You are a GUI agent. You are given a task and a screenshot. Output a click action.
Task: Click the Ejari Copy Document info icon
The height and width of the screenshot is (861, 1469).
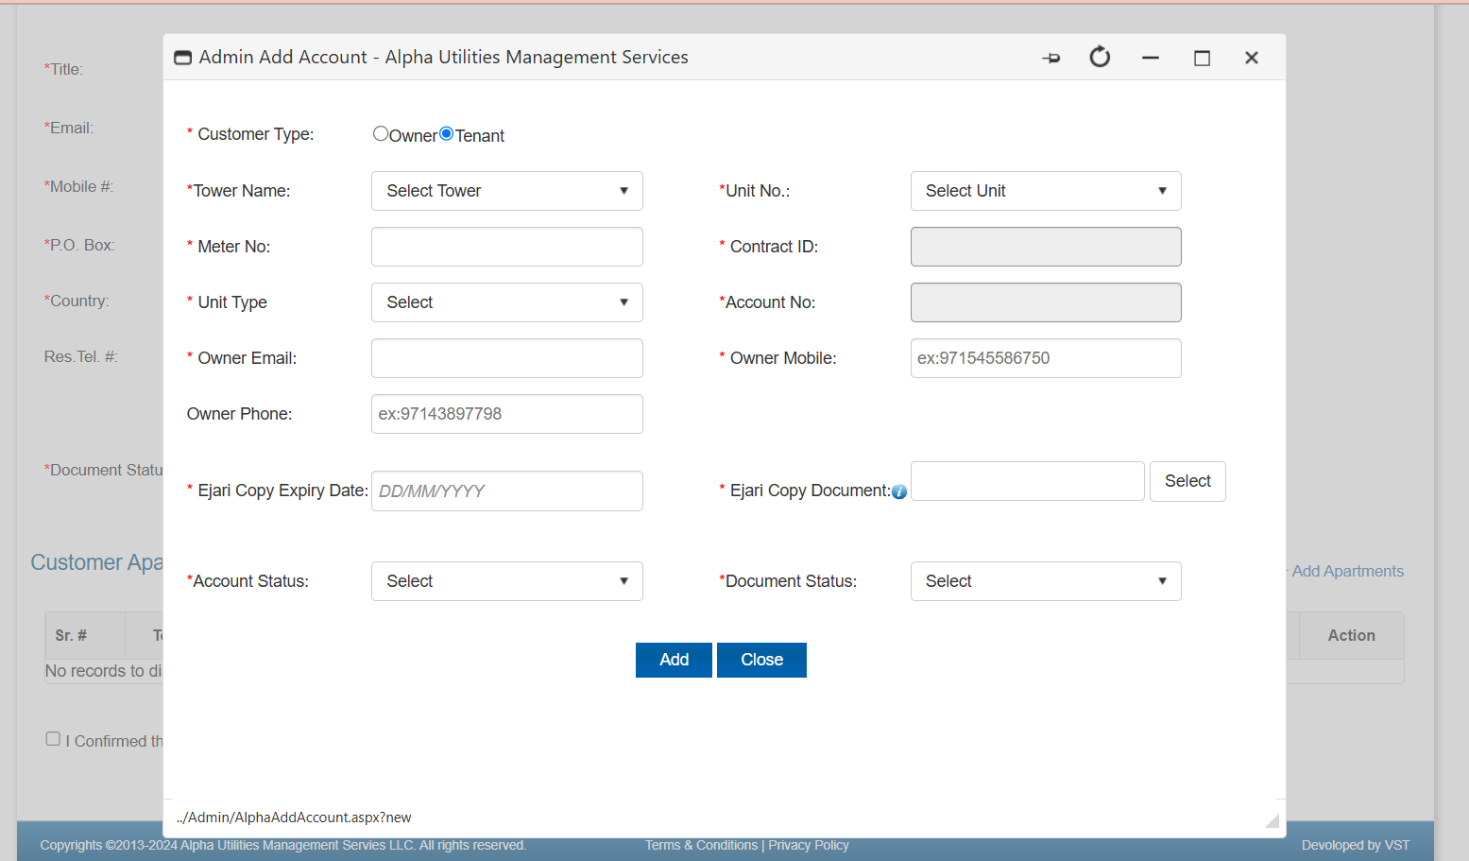pyautogui.click(x=899, y=491)
